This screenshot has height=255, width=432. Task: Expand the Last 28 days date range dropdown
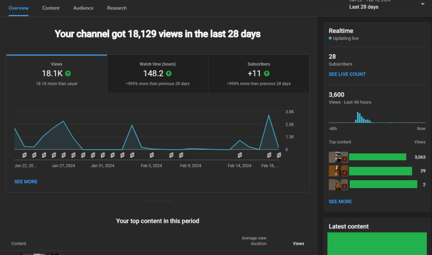click(423, 4)
